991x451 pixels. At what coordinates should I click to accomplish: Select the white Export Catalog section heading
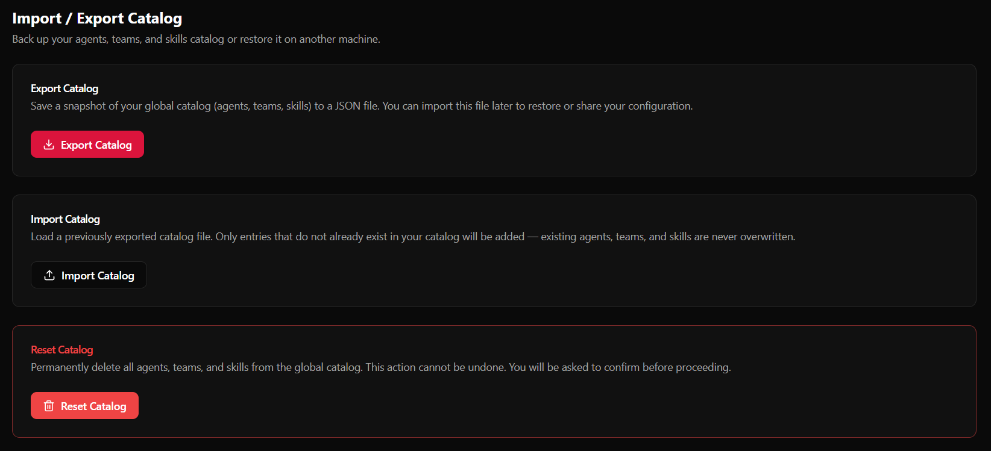(64, 89)
